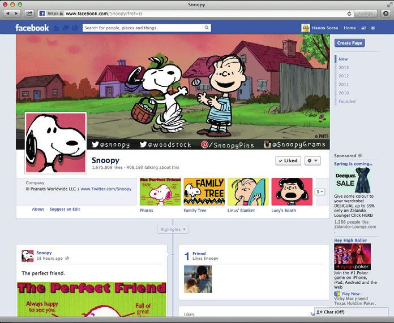
Task: Open the Safari reader or downloads button at the toolbar's end
Action: pyautogui.click(x=386, y=14)
